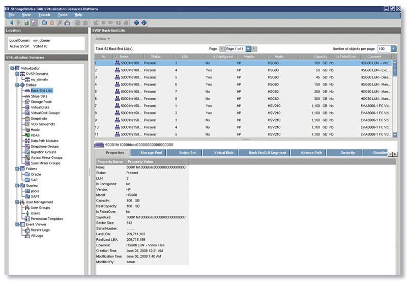Click the X delete toolbar icon
The image size is (407, 282).
(x=60, y=23)
